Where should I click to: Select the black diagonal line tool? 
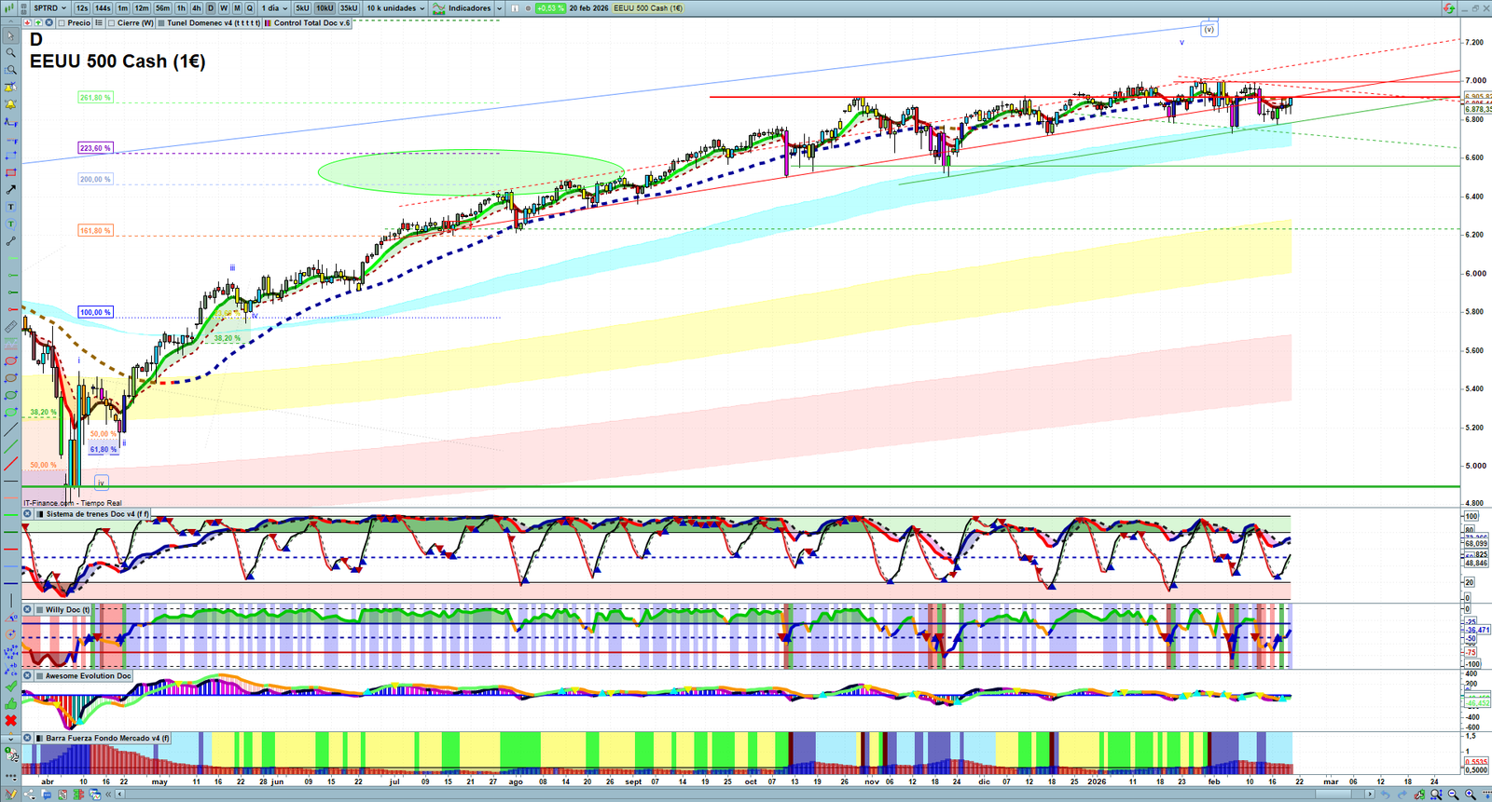click(x=10, y=429)
